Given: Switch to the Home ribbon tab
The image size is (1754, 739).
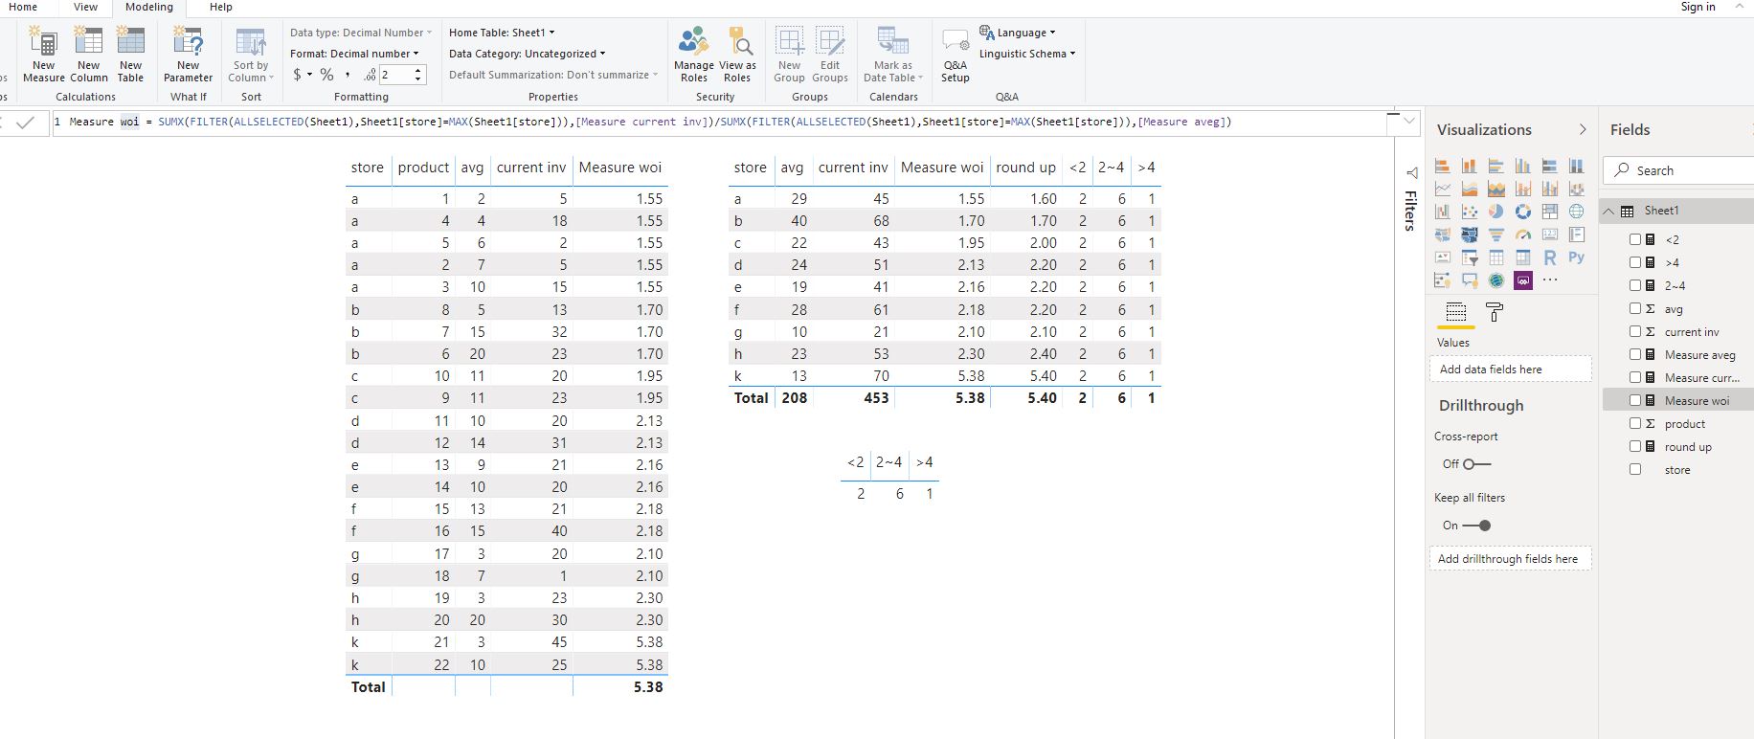Looking at the screenshot, I should (x=23, y=7).
